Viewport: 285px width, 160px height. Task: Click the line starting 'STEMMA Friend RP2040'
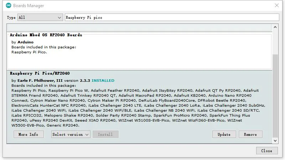click(131, 95)
